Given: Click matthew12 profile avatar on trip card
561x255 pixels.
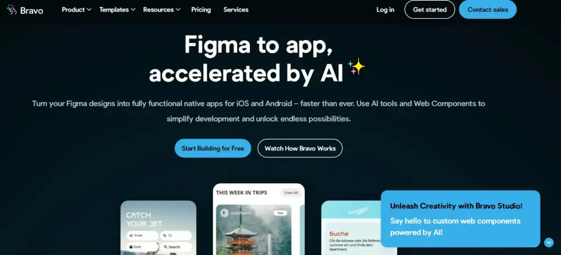Looking at the screenshot, I should pos(224,213).
